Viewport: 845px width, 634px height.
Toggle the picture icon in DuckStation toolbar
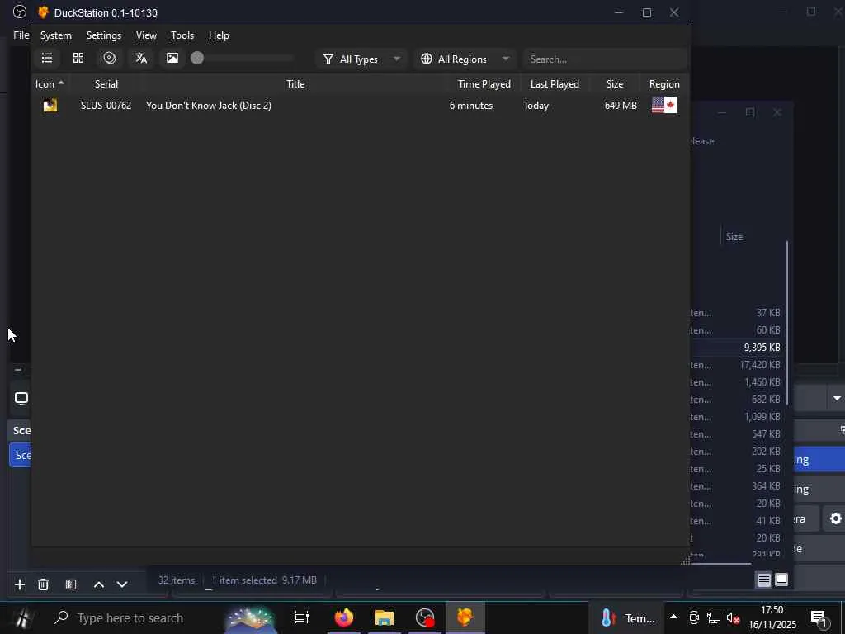tap(172, 59)
